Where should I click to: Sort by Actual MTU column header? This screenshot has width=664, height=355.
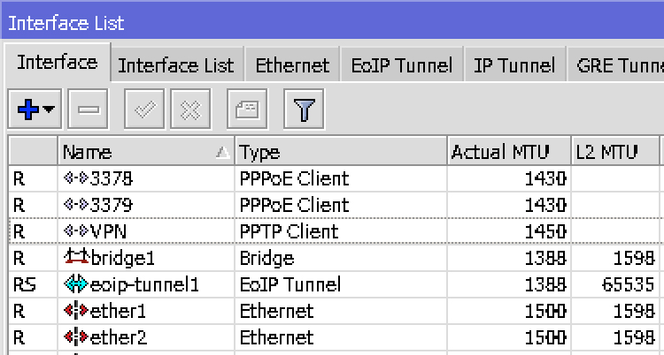pyautogui.click(x=500, y=152)
